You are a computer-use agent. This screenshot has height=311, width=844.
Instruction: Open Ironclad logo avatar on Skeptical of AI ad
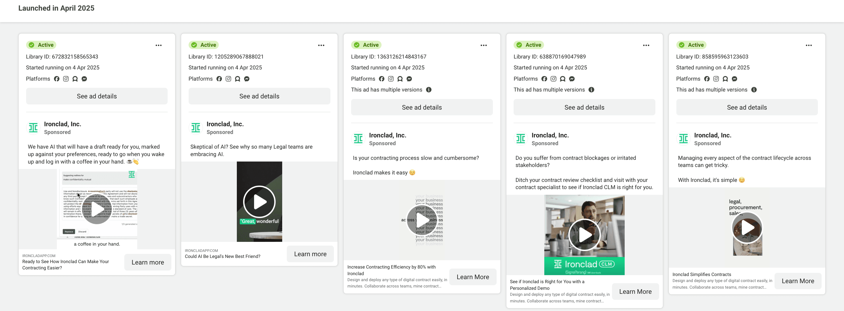pos(195,128)
